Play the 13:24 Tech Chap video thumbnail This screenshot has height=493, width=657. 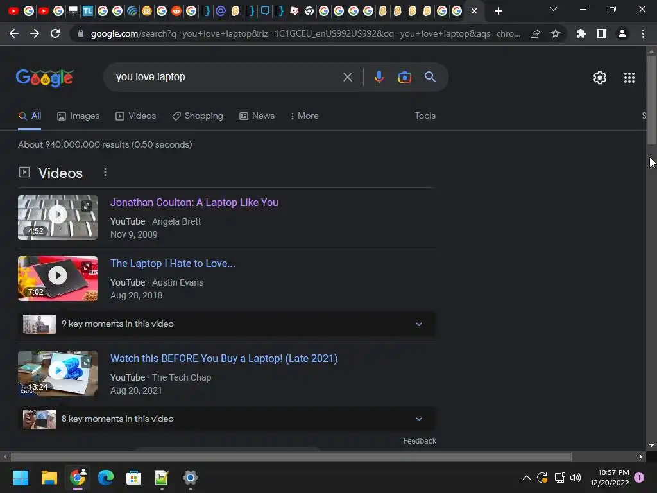[58, 374]
